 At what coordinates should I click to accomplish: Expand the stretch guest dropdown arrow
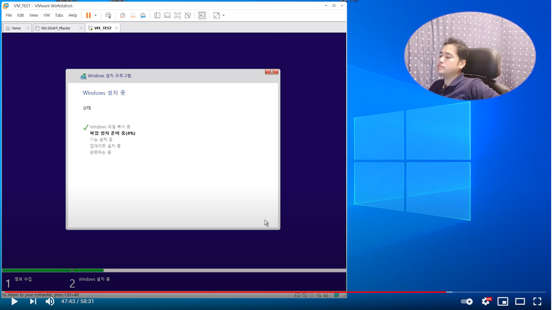click(224, 16)
